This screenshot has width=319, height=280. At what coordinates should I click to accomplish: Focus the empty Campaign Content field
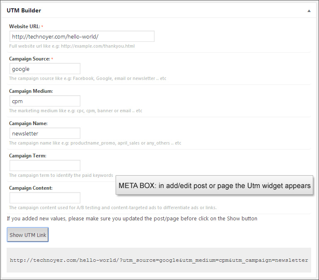[x=45, y=198]
